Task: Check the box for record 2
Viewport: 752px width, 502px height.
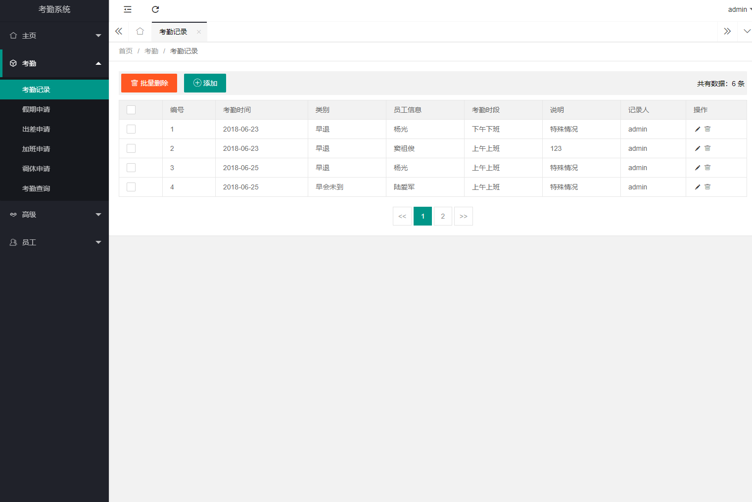Action: 131,148
